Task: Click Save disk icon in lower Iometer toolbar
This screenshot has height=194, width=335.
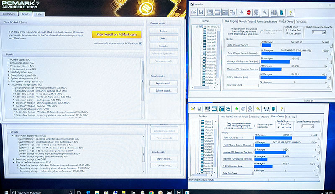Action: pyautogui.click(x=199, y=109)
